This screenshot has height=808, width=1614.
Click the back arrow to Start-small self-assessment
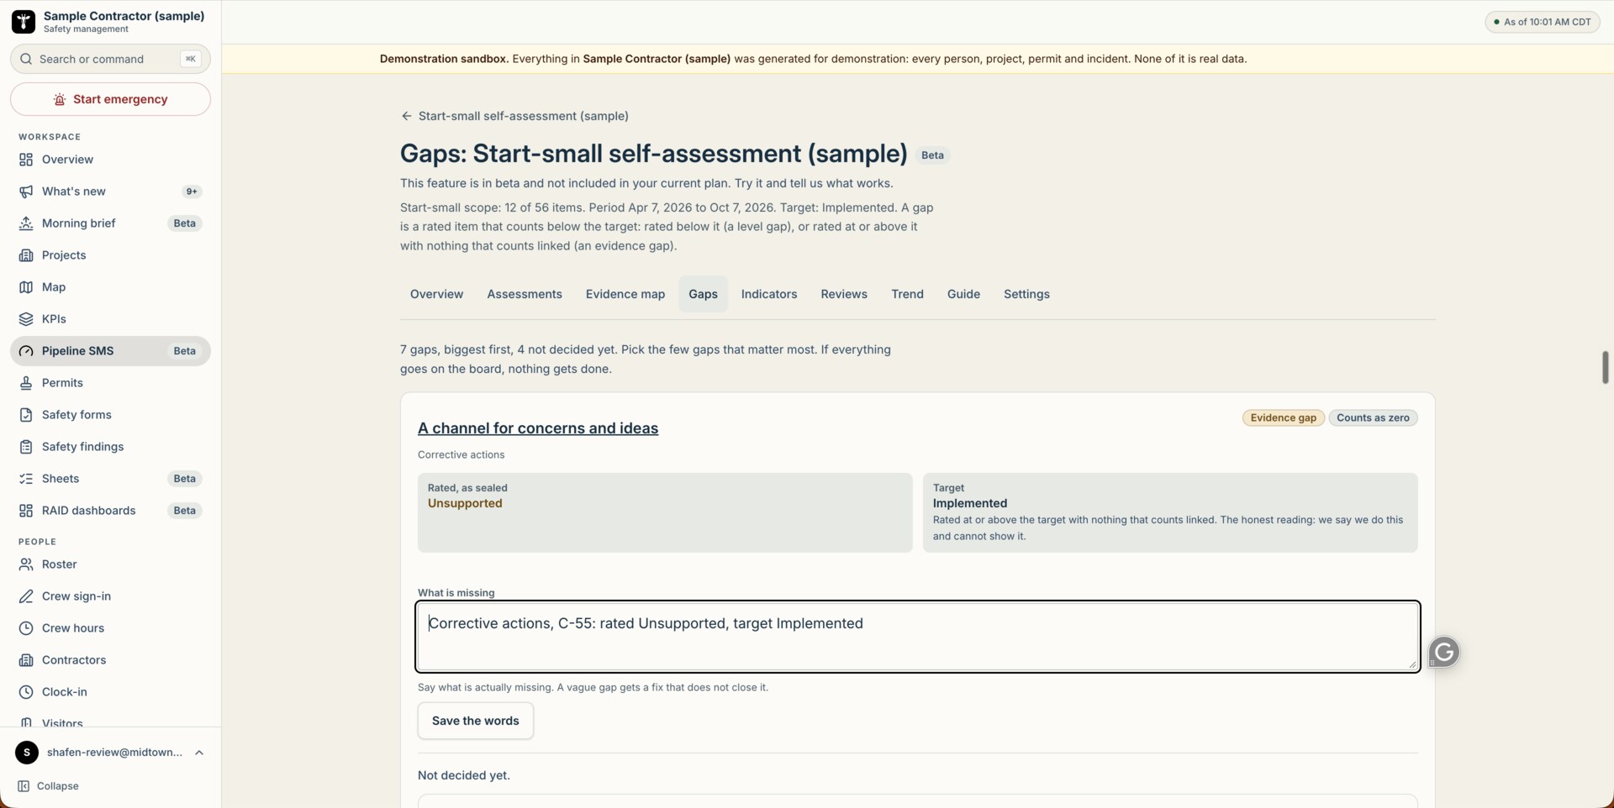(x=406, y=116)
